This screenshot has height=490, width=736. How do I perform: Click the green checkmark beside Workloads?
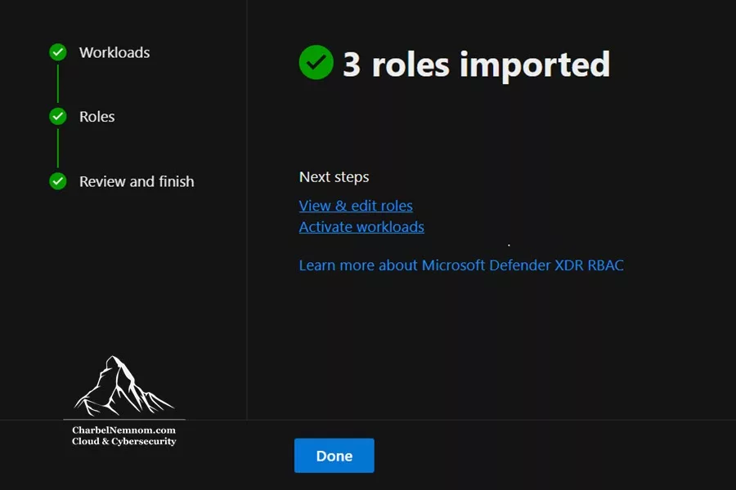point(58,52)
